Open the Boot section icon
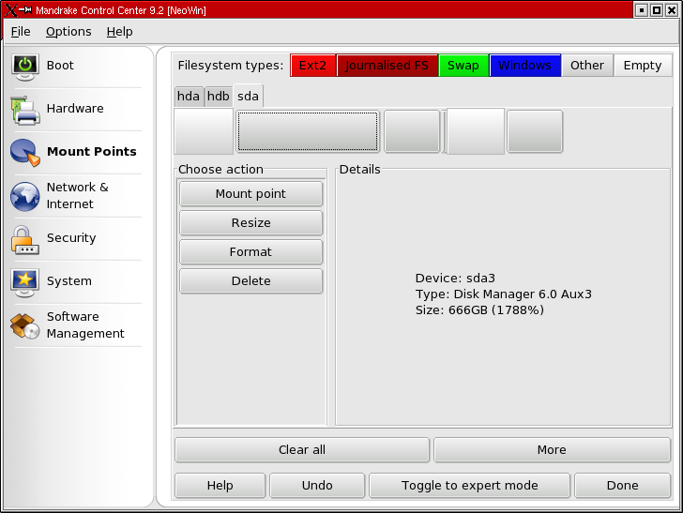The height and width of the screenshot is (513, 683). coord(24,67)
